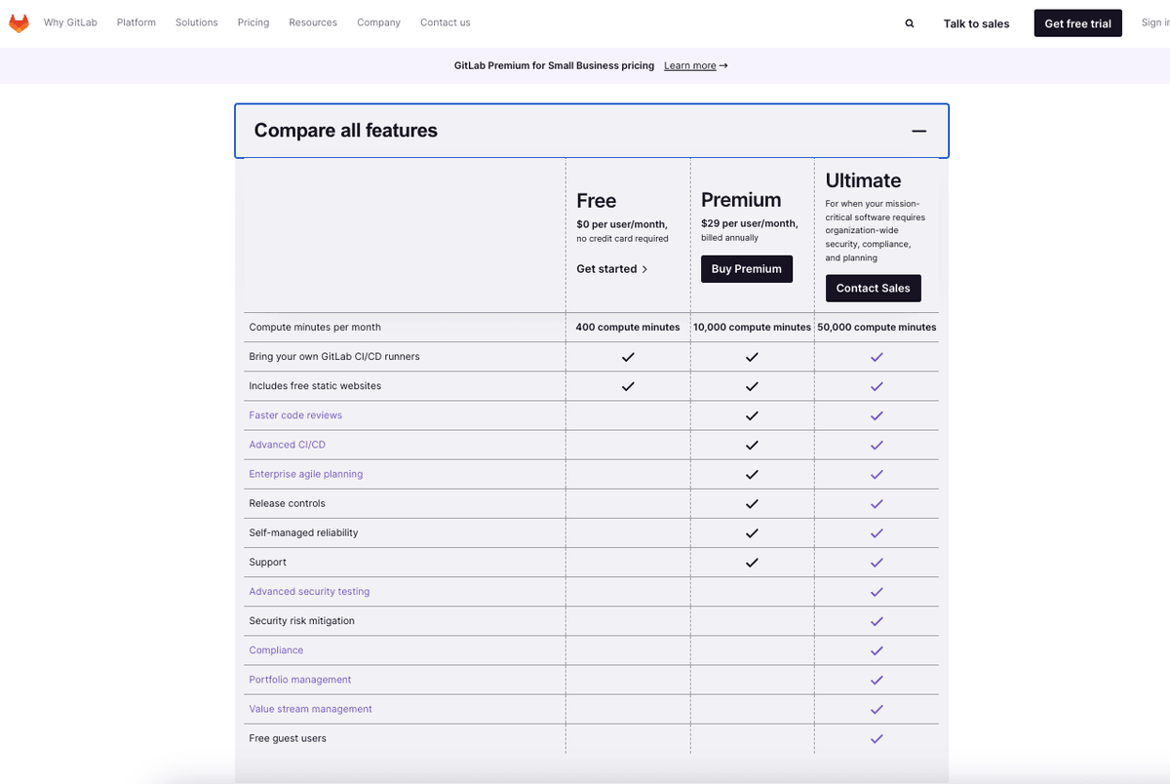Open the Compliance feature link

point(276,650)
